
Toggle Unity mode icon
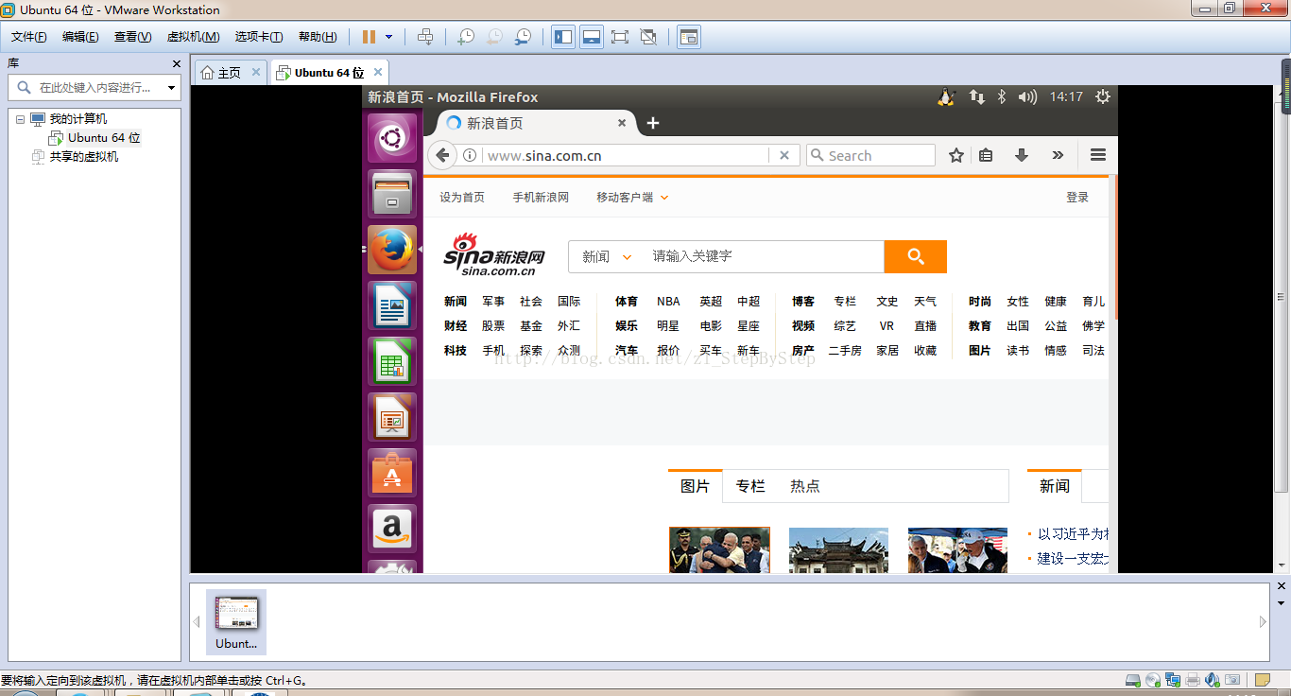(648, 37)
